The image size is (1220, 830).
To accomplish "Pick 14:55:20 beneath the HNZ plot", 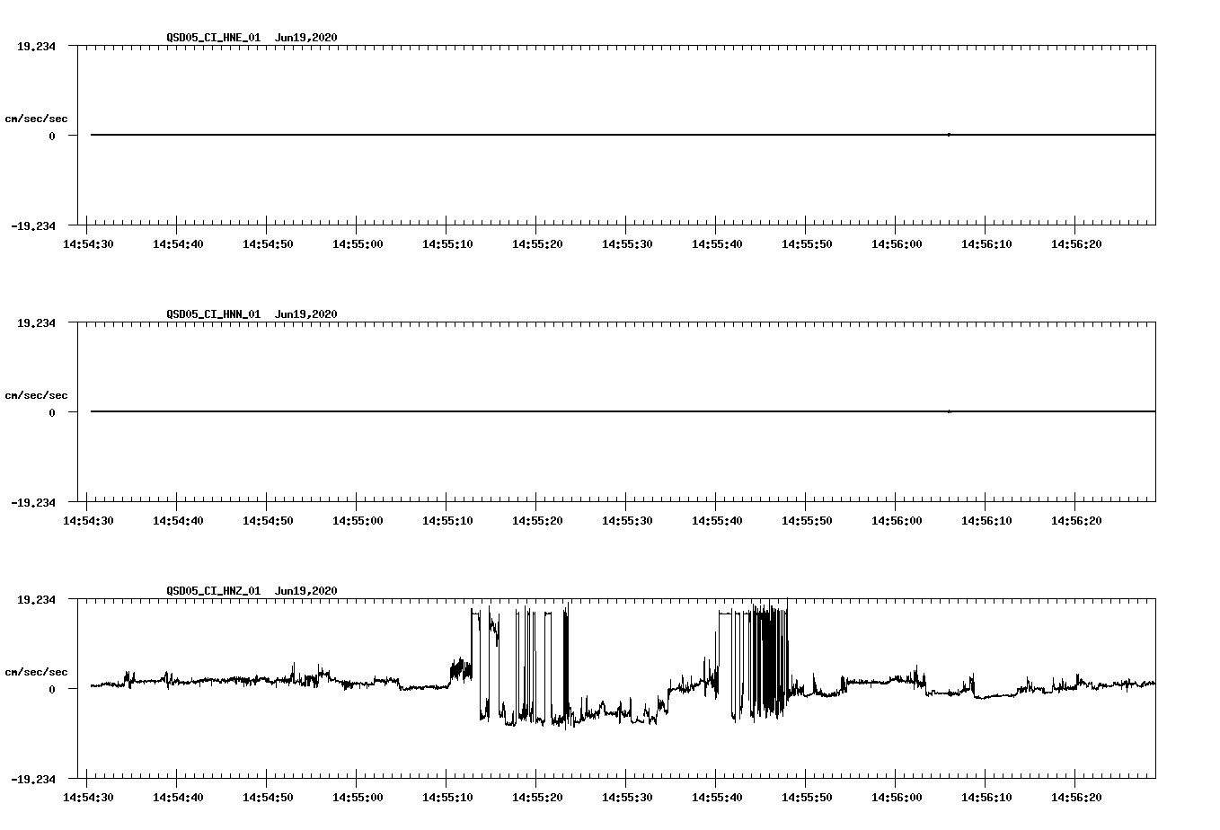I will pos(537,798).
